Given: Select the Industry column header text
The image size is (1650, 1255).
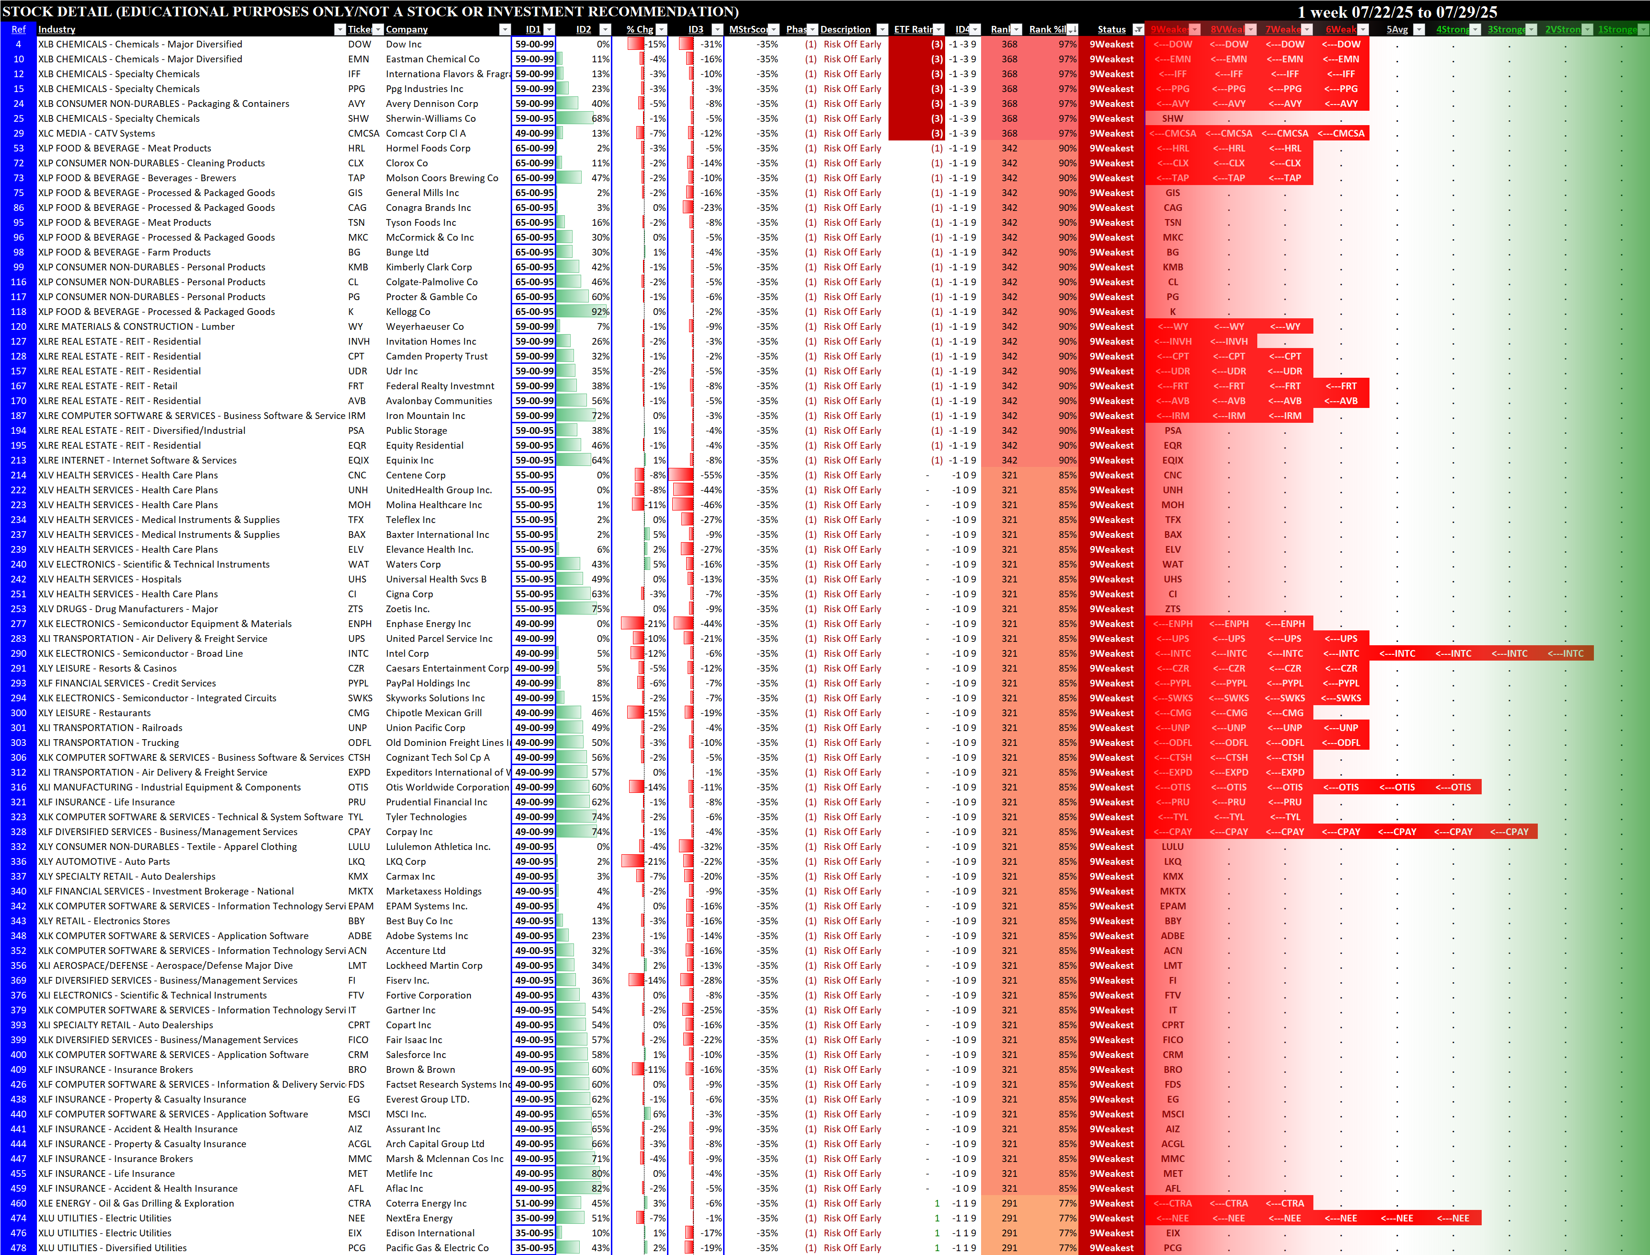Looking at the screenshot, I should 57,29.
